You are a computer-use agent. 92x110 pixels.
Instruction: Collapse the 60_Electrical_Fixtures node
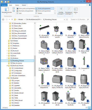pyautogui.click(x=7, y=66)
